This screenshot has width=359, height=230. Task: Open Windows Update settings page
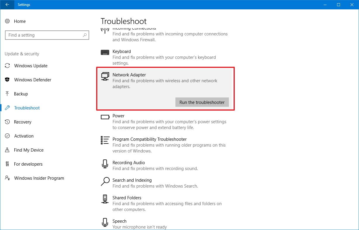click(x=31, y=66)
